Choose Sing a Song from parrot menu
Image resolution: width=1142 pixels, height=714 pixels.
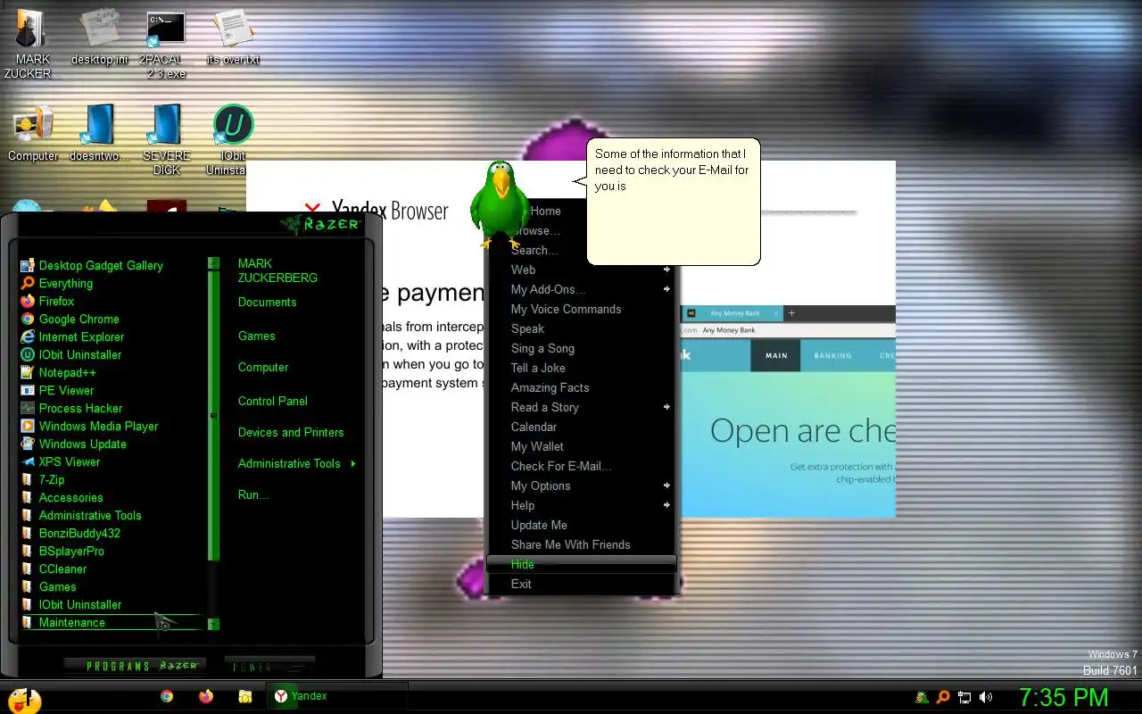click(x=581, y=348)
